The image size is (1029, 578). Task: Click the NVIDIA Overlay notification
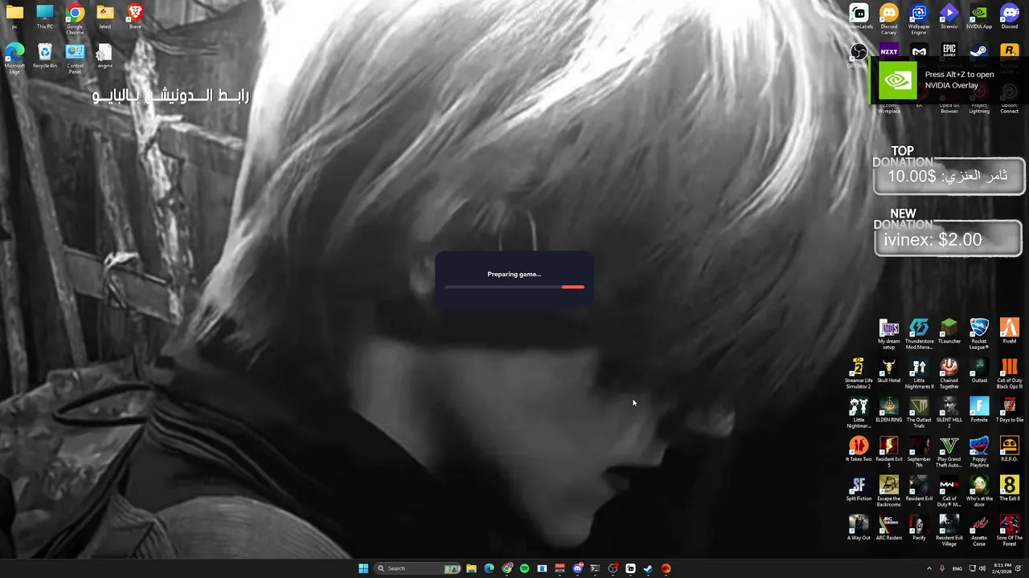pyautogui.click(x=949, y=79)
